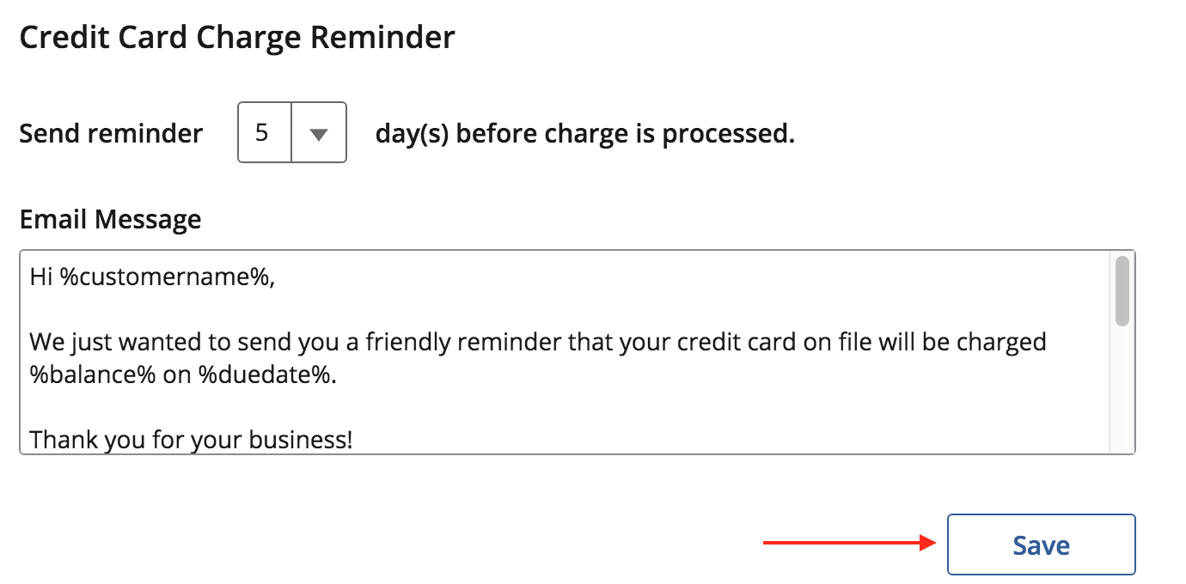1186x584 pixels.
Task: Click the Save button
Action: coord(1041,544)
